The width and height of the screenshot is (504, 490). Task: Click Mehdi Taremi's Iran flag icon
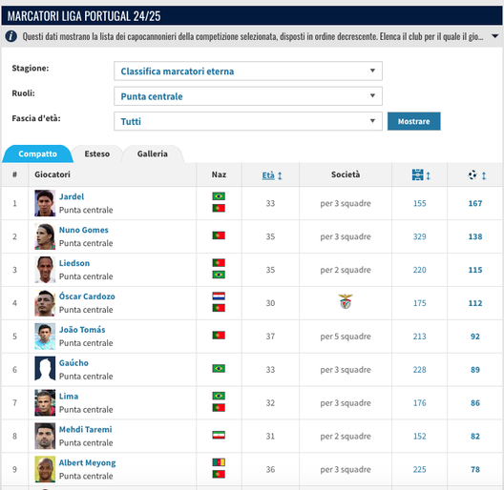[x=219, y=435]
